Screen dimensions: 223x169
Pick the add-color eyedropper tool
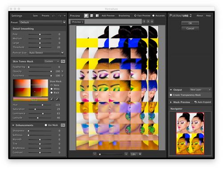click(52, 99)
